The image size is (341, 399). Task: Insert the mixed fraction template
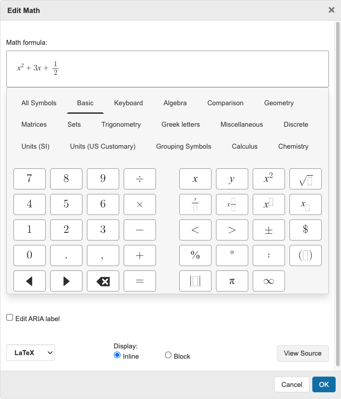tap(232, 204)
